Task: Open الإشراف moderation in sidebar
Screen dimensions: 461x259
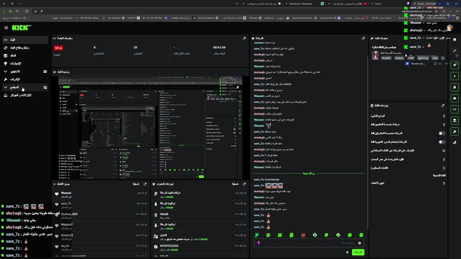Action: (x=24, y=79)
